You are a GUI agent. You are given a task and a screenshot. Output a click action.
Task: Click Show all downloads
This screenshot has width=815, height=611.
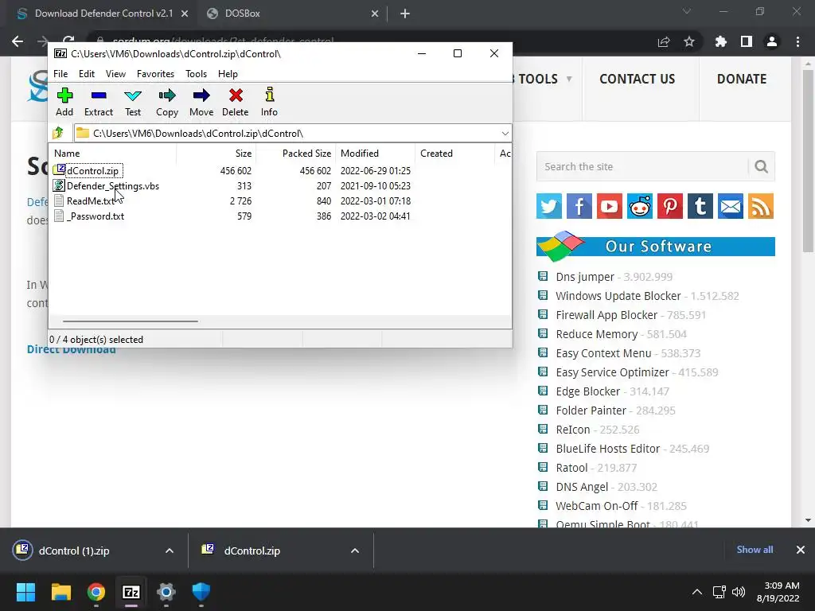(755, 550)
